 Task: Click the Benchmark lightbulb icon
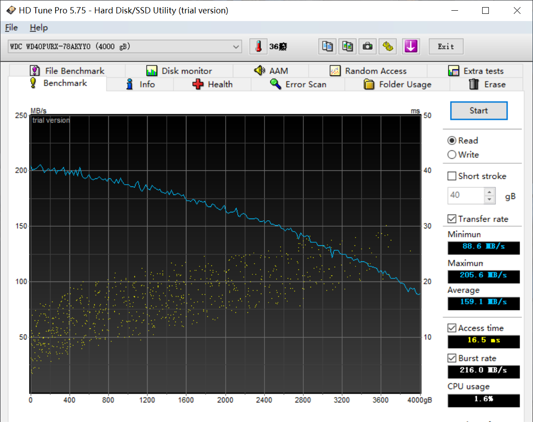(33, 83)
